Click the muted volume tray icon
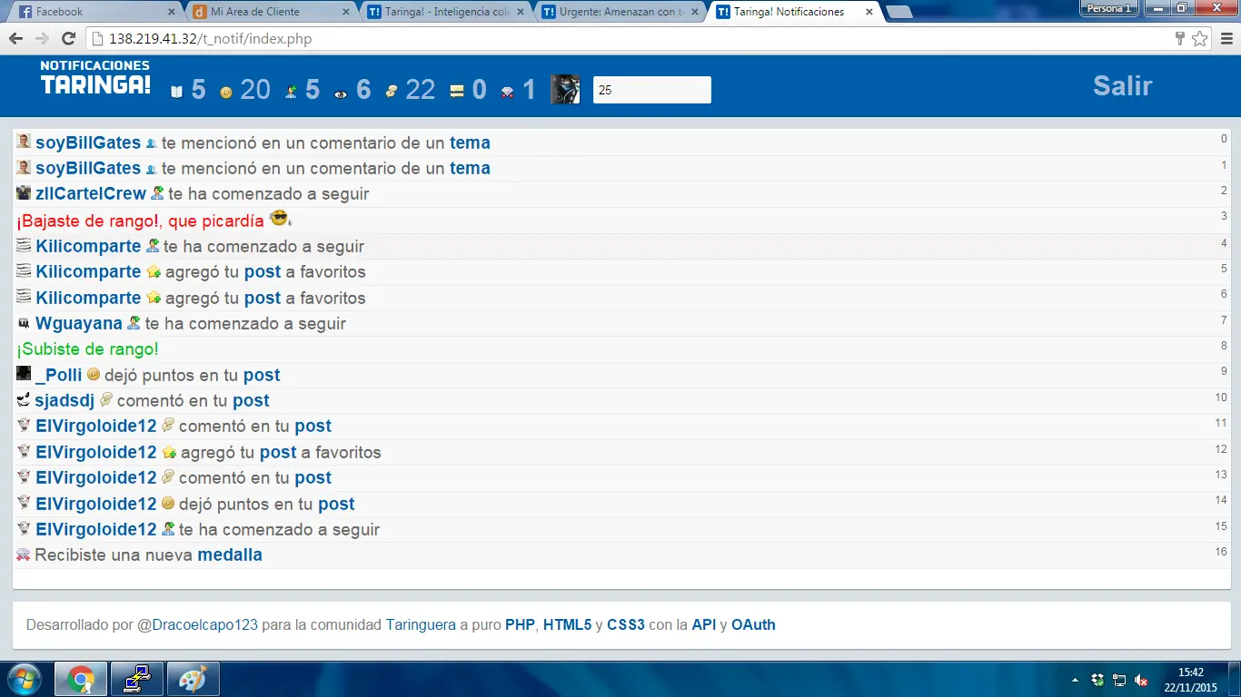The image size is (1241, 697). pyautogui.click(x=1141, y=680)
